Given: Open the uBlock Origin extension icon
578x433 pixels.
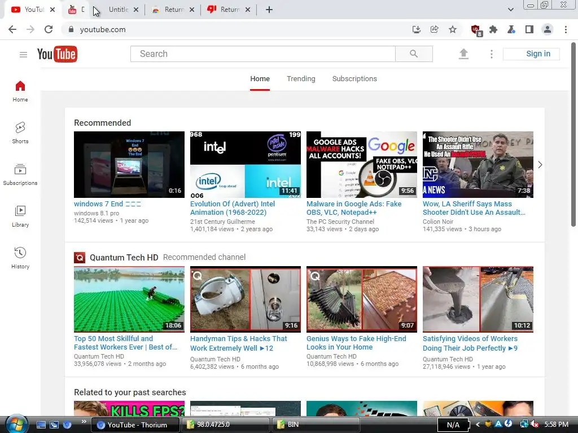Looking at the screenshot, I should click(476, 30).
